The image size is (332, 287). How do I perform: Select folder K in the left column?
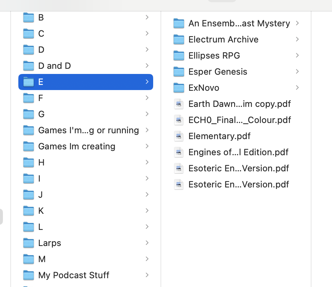click(x=41, y=211)
